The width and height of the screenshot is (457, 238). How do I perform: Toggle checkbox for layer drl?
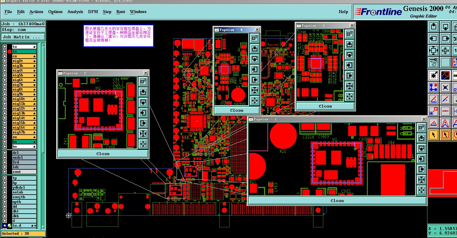point(5,153)
